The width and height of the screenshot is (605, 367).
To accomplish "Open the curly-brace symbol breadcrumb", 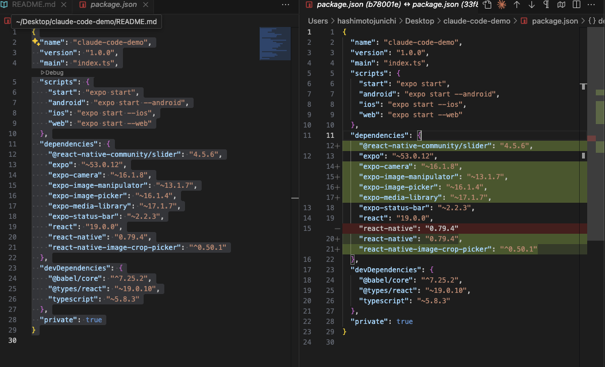I will point(592,21).
